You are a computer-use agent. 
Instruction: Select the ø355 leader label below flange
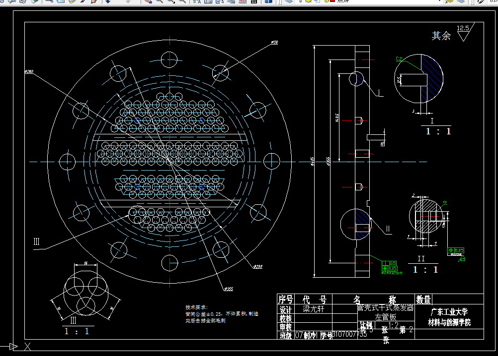tap(229, 289)
